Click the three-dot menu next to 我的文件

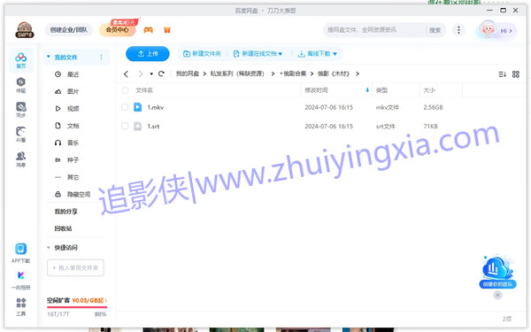click(101, 57)
